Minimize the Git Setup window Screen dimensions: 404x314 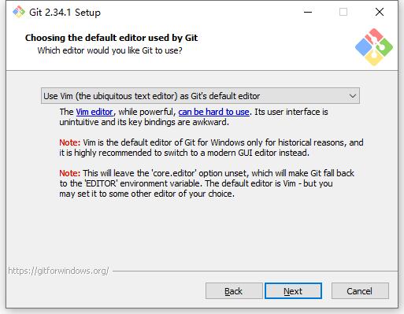pyautogui.click(x=308, y=12)
